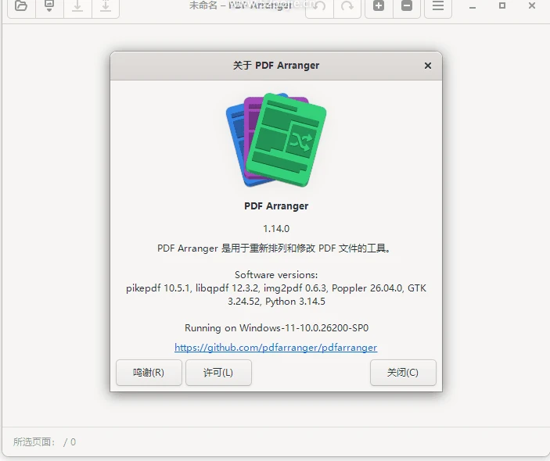Viewport: 550px width, 461px height.
Task: Maximize the PDF Arranger main window
Action: (502, 5)
